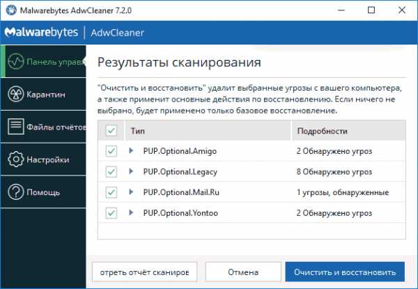Expand the PUP.Optional.Legacy row arrow
The width and height of the screenshot is (418, 289).
[131, 171]
